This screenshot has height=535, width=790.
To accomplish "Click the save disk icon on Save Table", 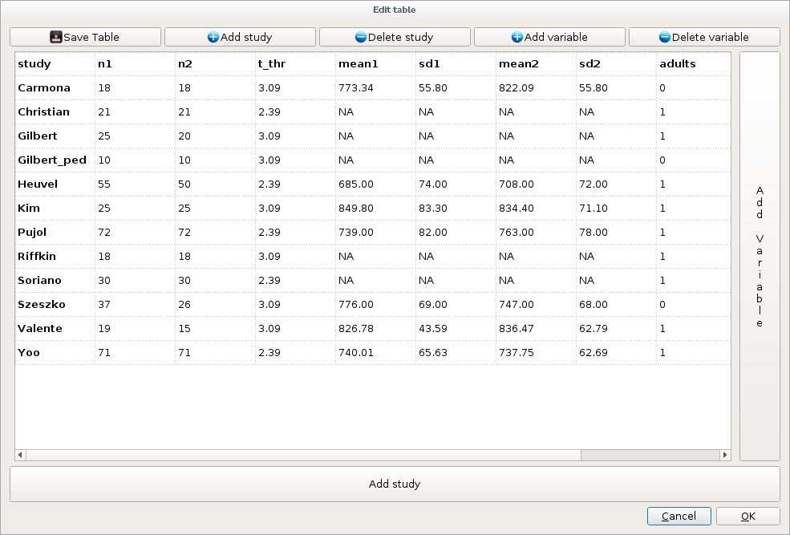I will click(55, 37).
